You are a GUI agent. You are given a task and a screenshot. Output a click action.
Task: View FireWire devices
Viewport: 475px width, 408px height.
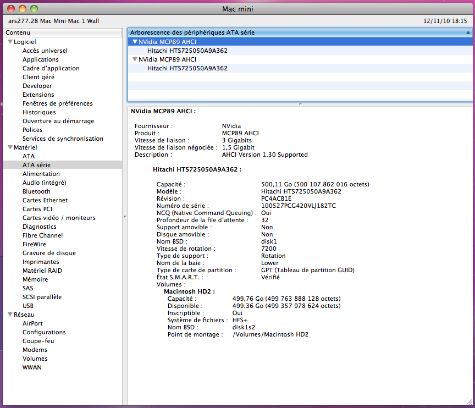[x=34, y=244]
